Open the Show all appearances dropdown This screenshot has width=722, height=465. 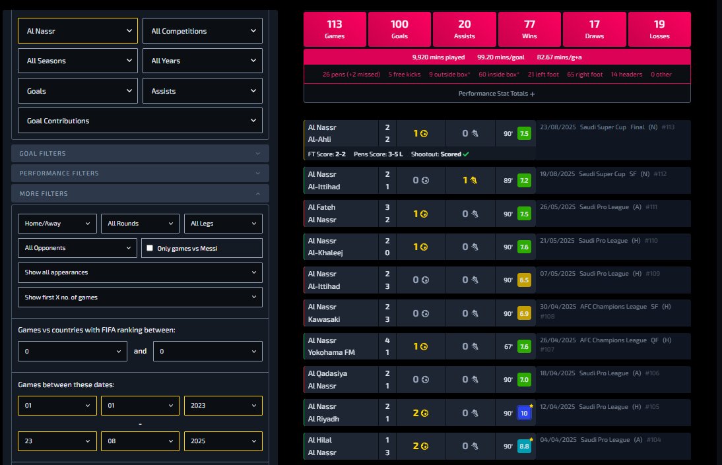(x=140, y=272)
